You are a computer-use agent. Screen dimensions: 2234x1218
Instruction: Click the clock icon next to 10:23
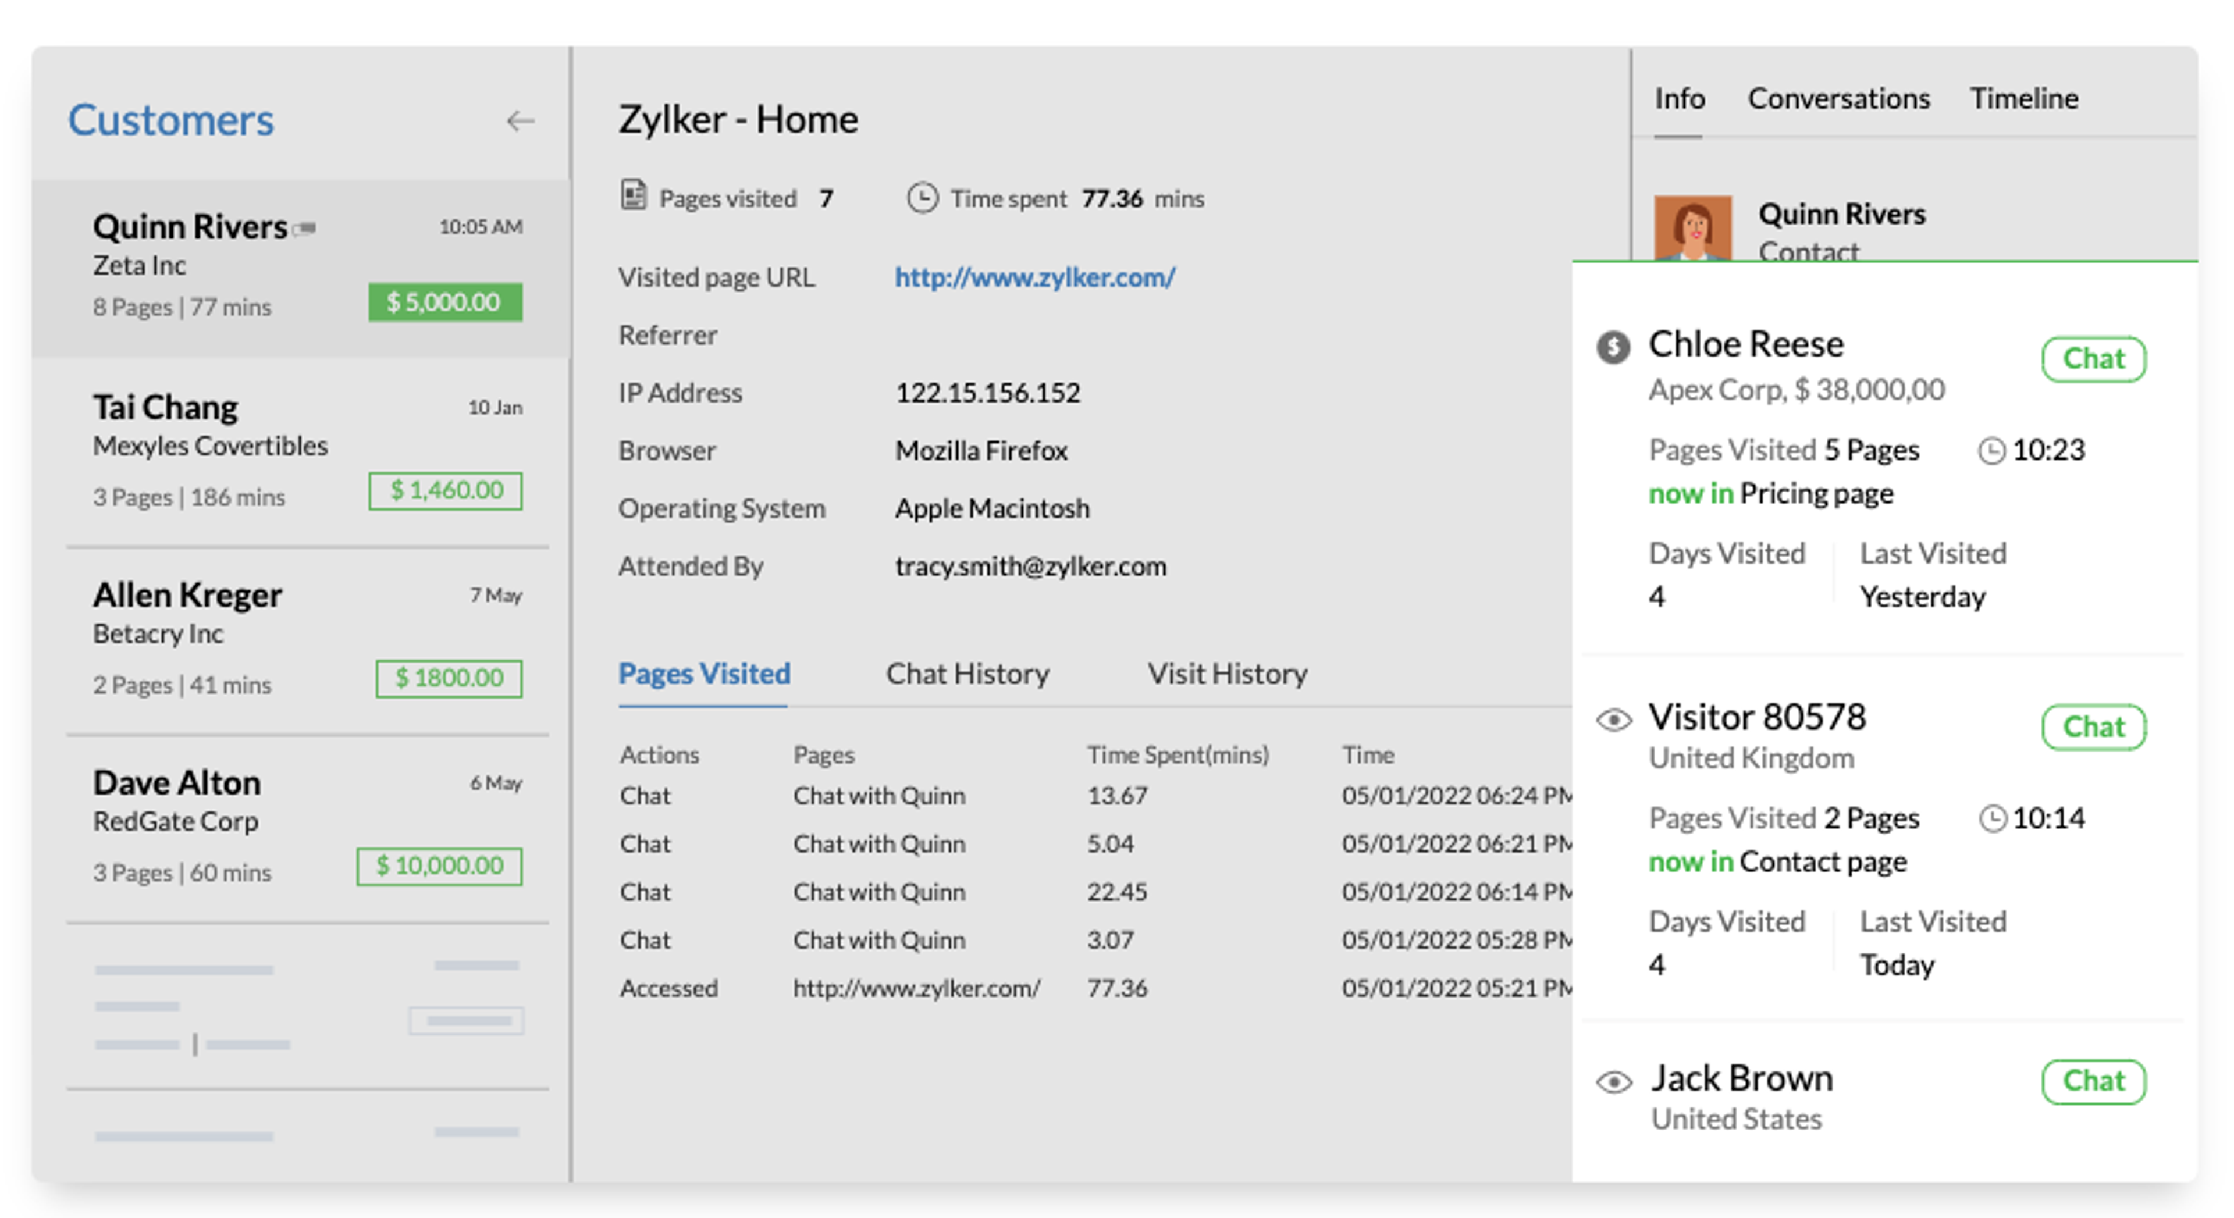1991,451
